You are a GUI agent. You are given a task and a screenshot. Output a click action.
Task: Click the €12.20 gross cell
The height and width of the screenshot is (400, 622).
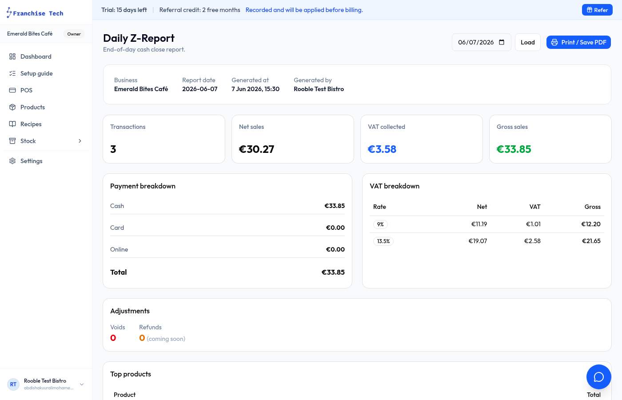pos(591,224)
